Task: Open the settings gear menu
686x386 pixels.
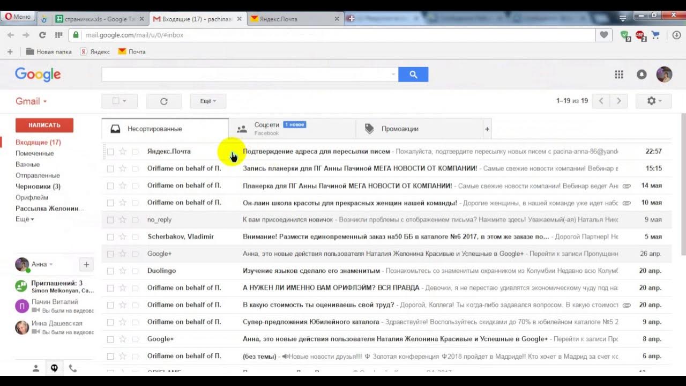Action: click(x=653, y=101)
